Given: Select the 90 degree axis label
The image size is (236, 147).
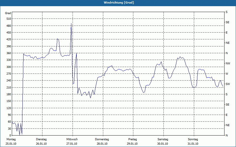Looking at the screenshot, I should point(9,115).
